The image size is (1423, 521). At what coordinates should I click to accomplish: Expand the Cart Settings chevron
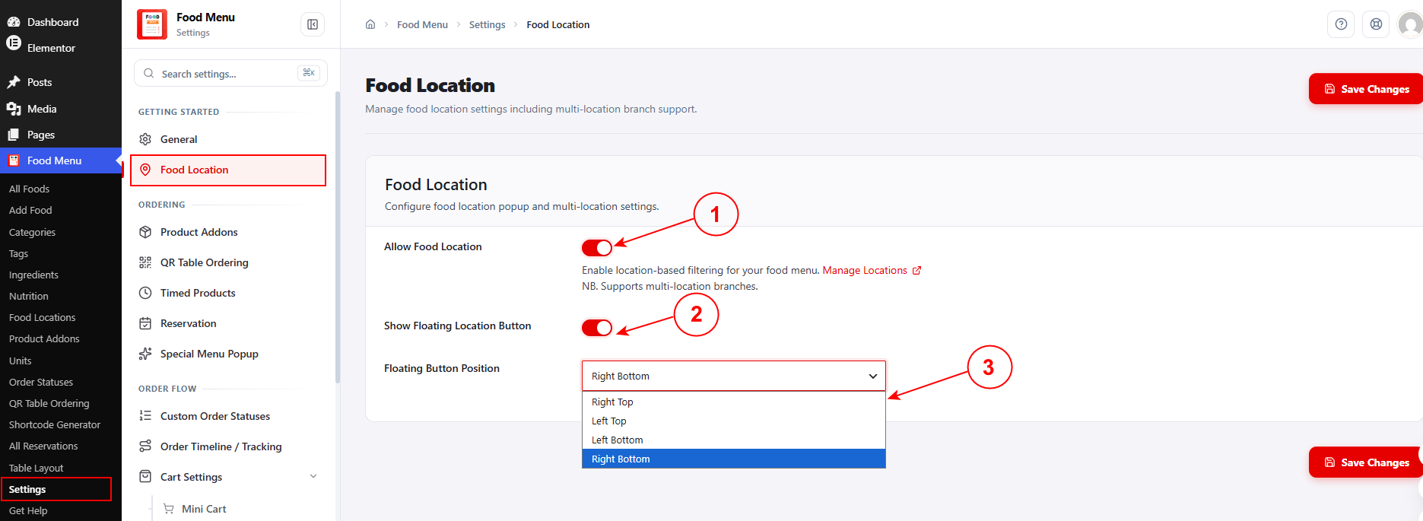(x=313, y=477)
